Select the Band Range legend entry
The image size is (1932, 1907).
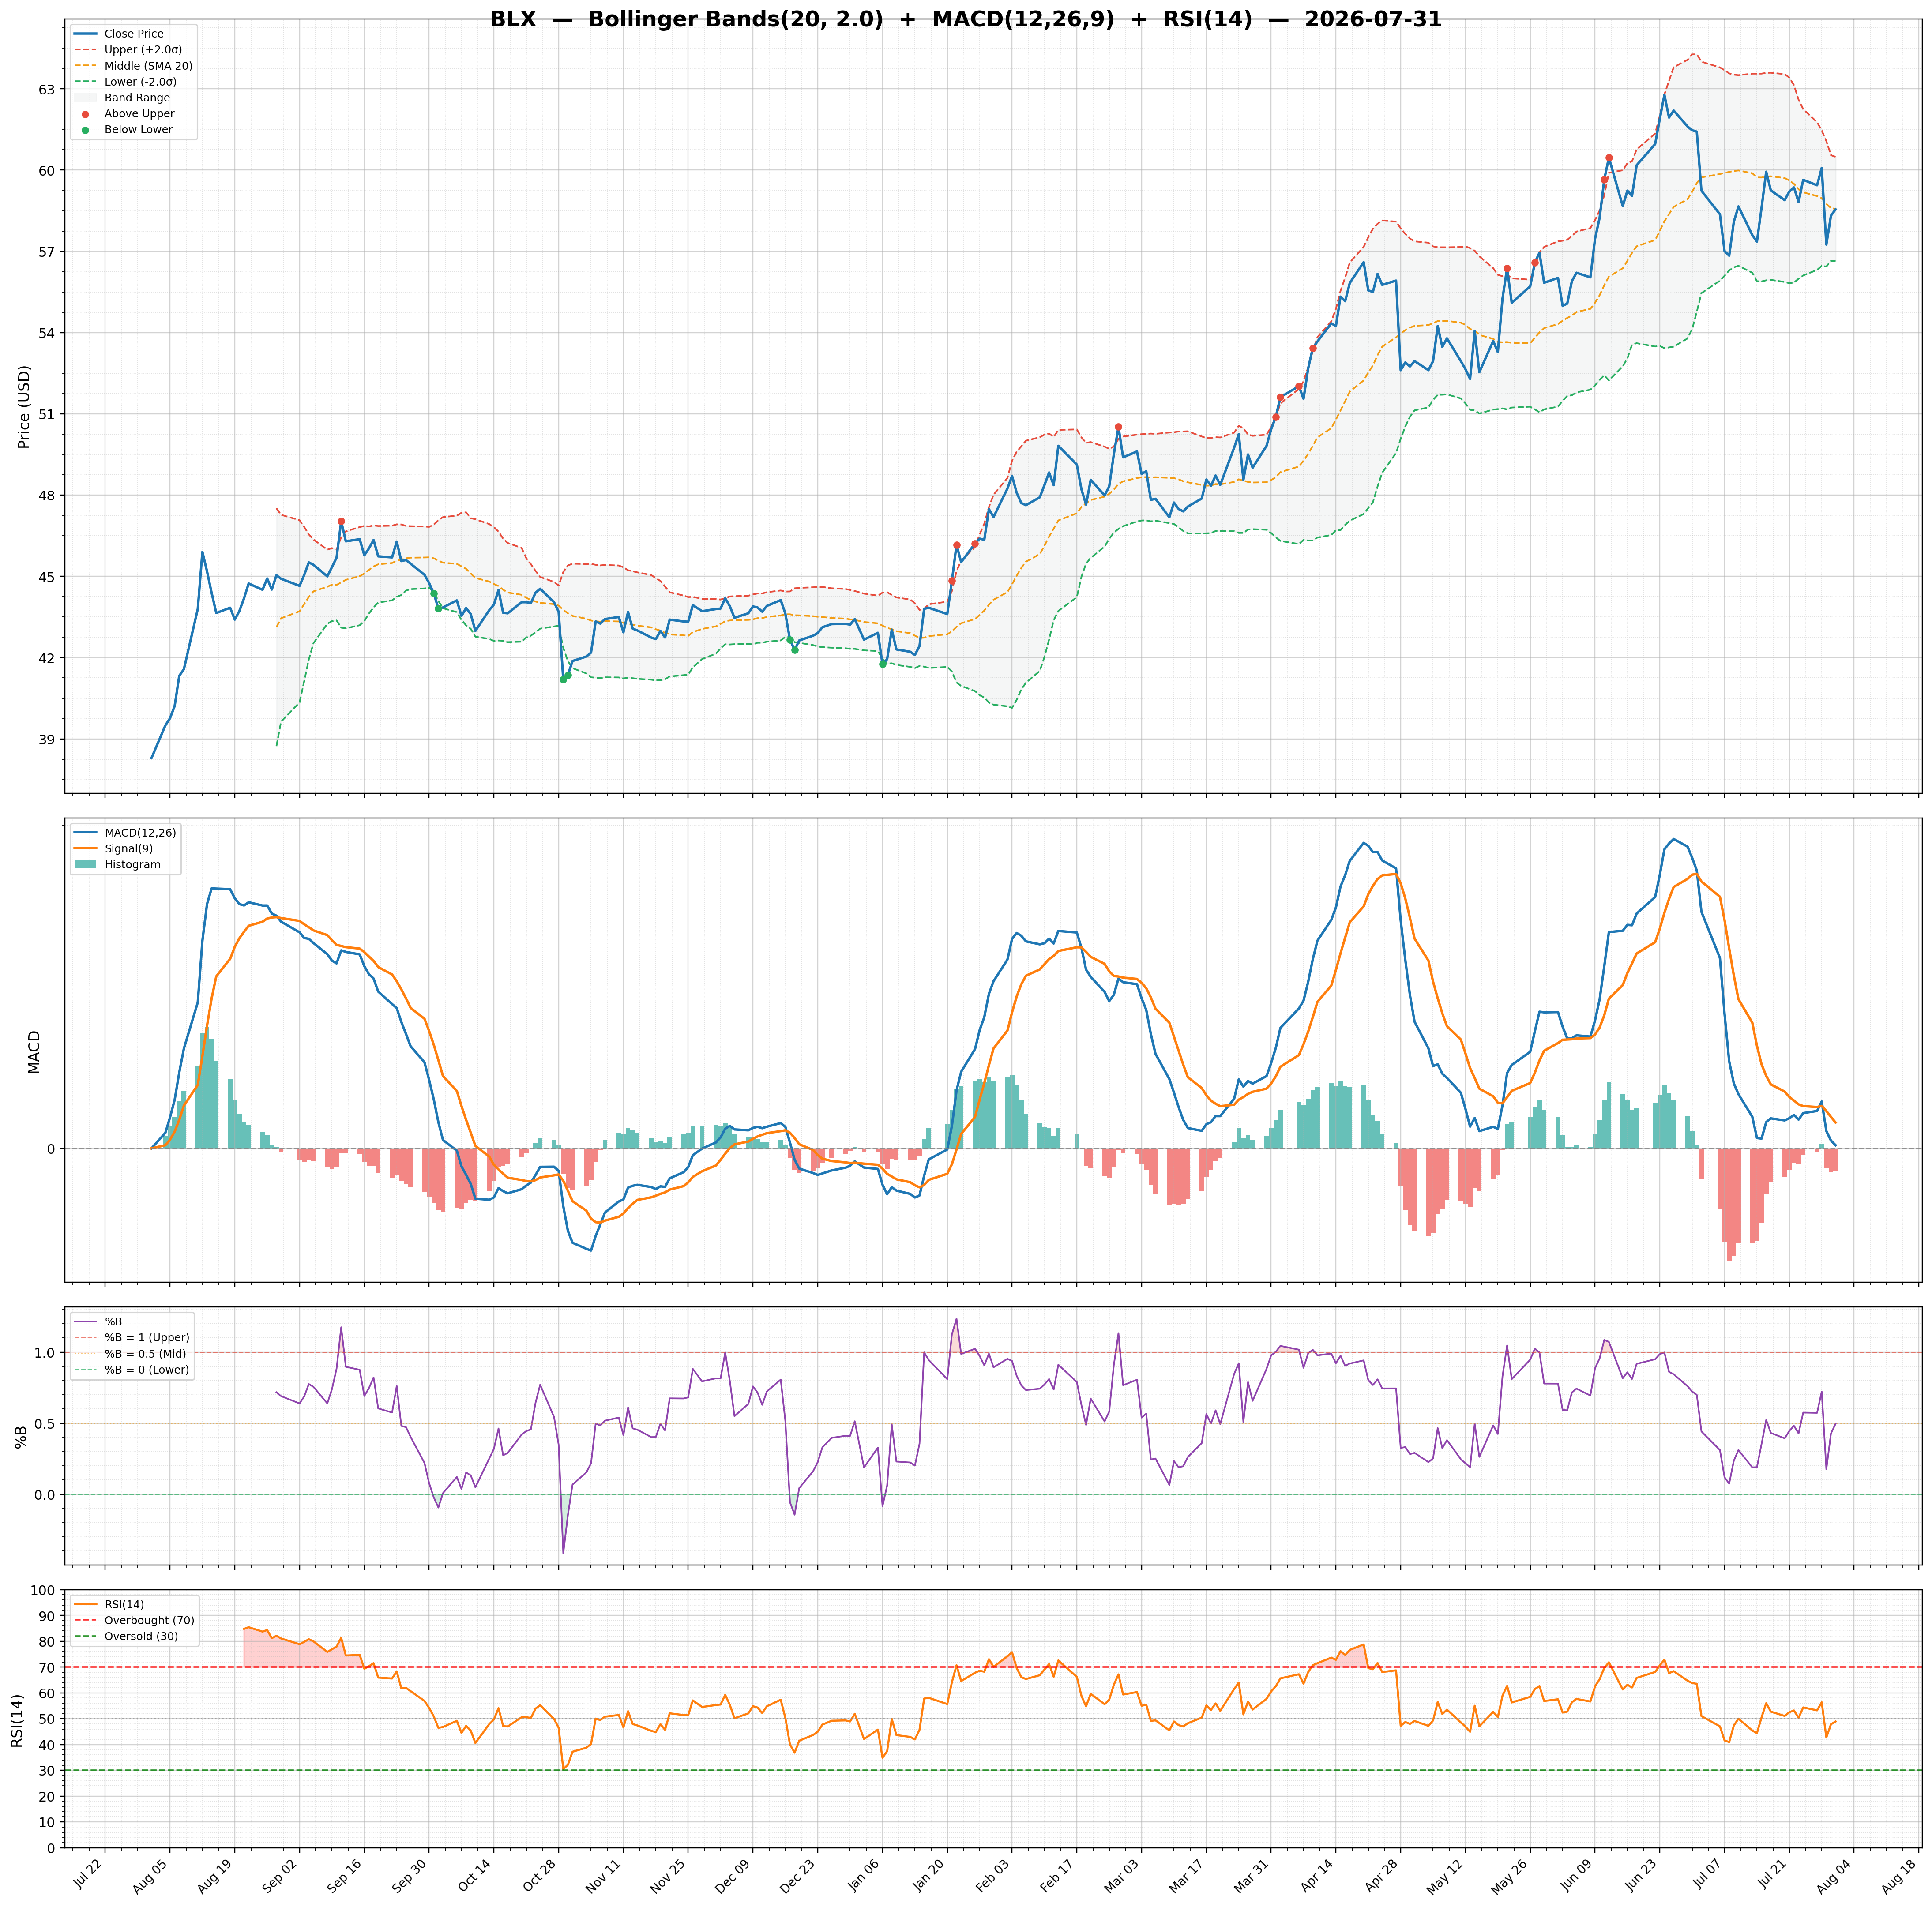point(122,98)
